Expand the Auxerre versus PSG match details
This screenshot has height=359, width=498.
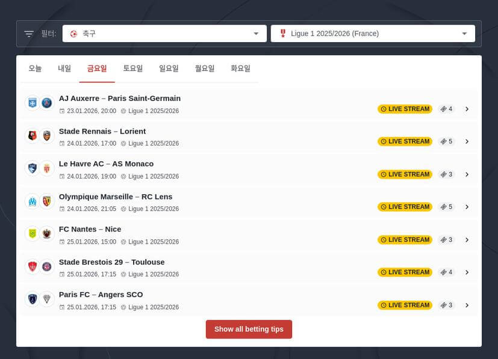coord(467,109)
